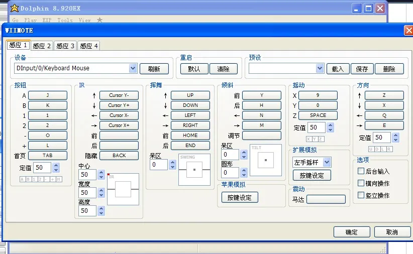413x254 pixels.
Task: Click the 保存 save preset button
Action: (362, 69)
